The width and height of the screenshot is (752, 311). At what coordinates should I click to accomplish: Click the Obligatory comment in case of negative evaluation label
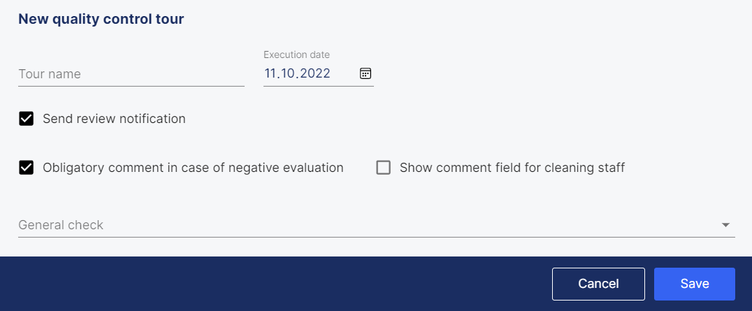click(x=193, y=168)
